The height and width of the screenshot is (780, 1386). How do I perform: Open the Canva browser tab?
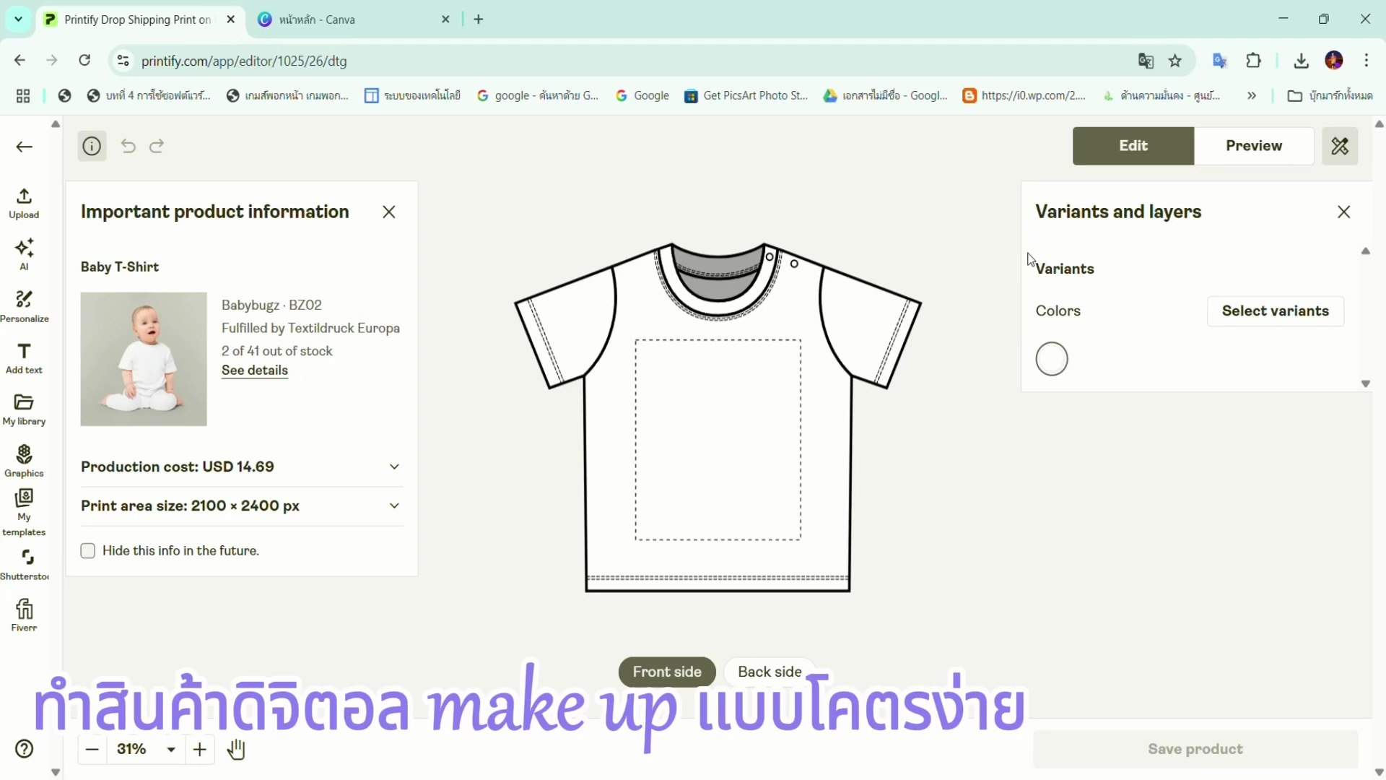click(x=339, y=19)
